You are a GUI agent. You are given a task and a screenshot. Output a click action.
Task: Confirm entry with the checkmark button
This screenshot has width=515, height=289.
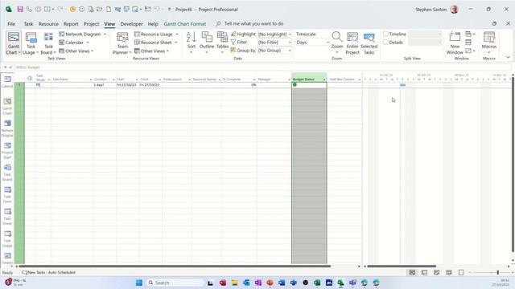[10, 67]
